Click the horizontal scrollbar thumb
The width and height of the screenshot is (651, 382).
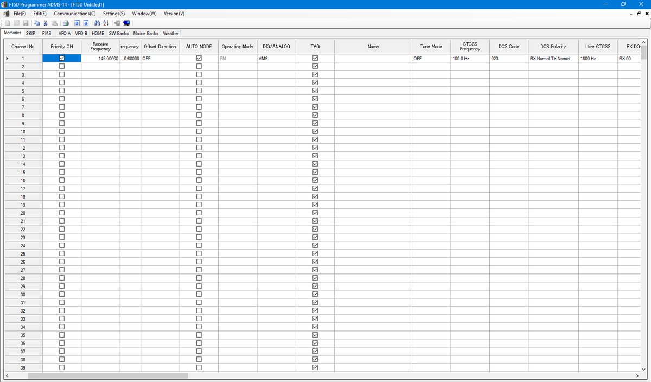[x=107, y=375]
